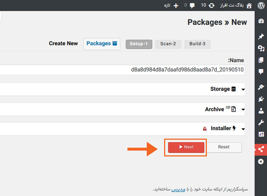
Task: Open Dashboard gauge icon in sidebar
Action: [x=261, y=21]
